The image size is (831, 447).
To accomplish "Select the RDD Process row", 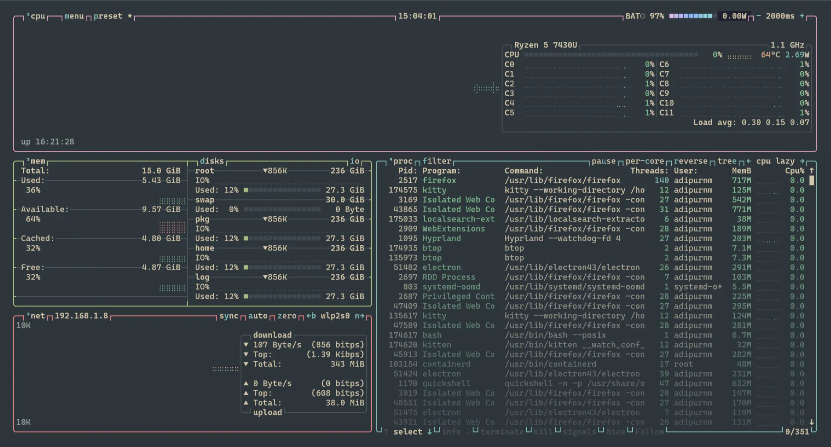I will point(596,277).
